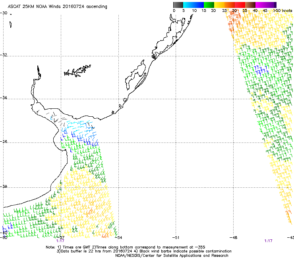This screenshot has width=294, height=258.
Task: Click the 'Note: 1) Times are GMT' line
Action: [x=126, y=247]
